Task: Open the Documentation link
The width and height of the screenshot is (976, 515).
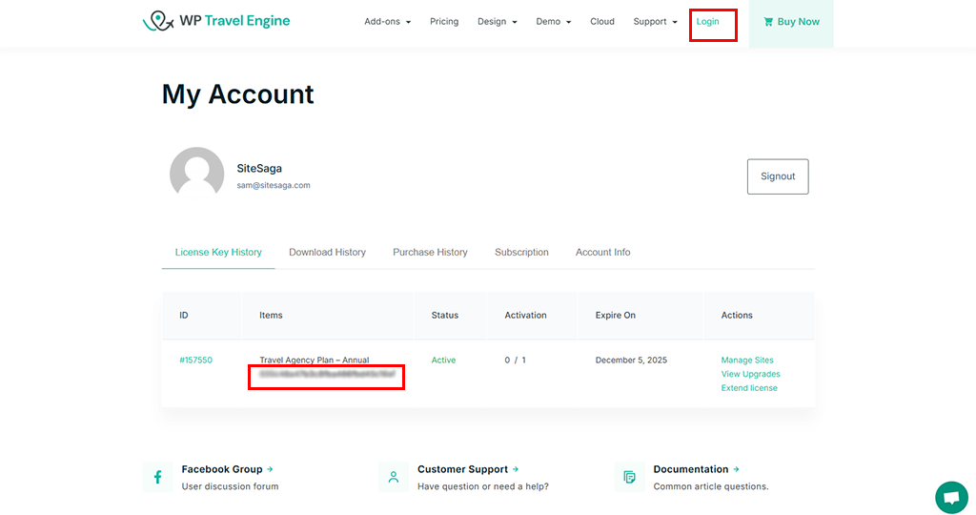Action: [696, 469]
